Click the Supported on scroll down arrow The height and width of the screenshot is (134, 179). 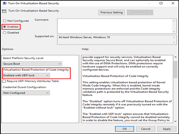coord(174,42)
